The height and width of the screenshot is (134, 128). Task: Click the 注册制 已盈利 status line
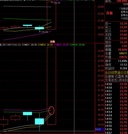(x=116, y=76)
